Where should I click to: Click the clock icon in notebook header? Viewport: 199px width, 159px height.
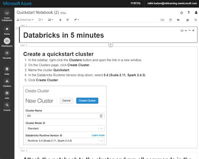(x=182, y=13)
